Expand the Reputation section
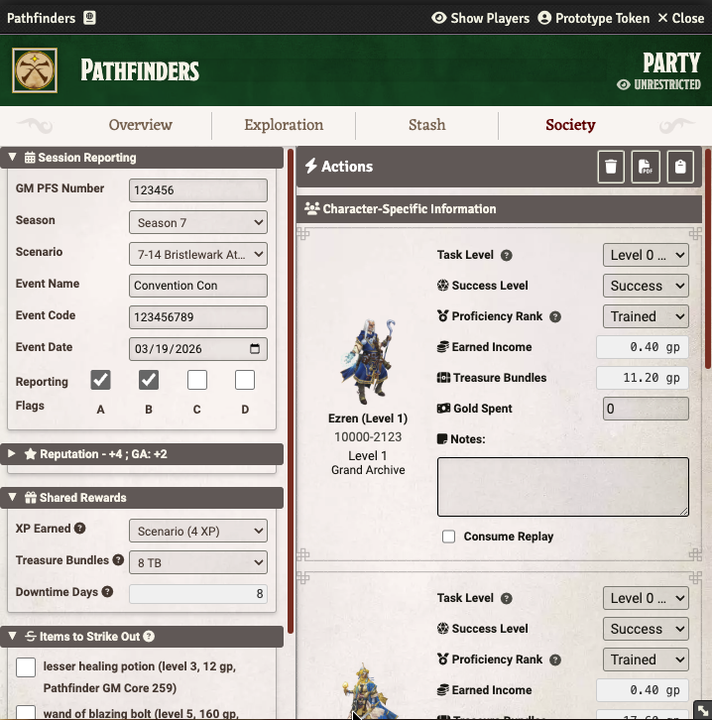 [x=142, y=454]
